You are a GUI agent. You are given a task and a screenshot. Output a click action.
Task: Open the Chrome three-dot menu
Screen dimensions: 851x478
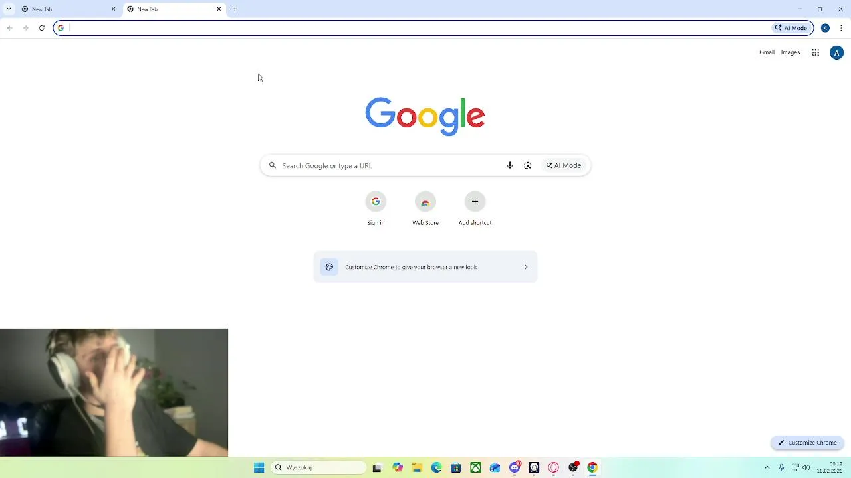(x=842, y=28)
